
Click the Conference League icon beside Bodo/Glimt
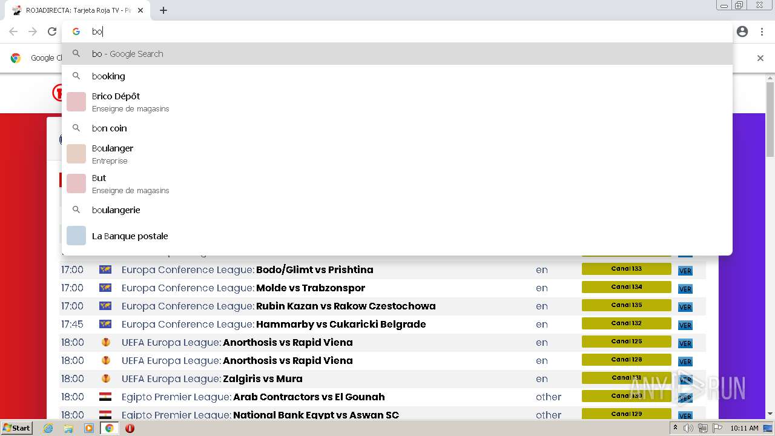[105, 269]
